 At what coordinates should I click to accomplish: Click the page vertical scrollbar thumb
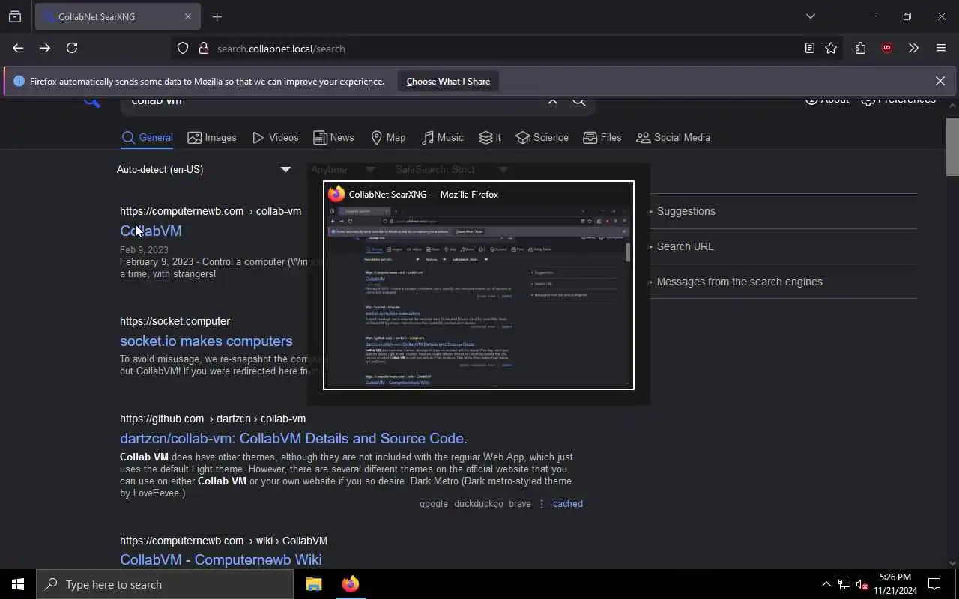[952, 146]
